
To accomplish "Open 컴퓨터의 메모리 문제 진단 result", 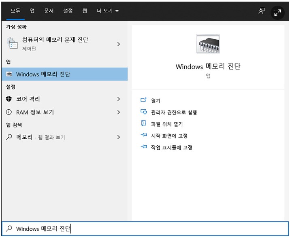I will click(x=64, y=44).
